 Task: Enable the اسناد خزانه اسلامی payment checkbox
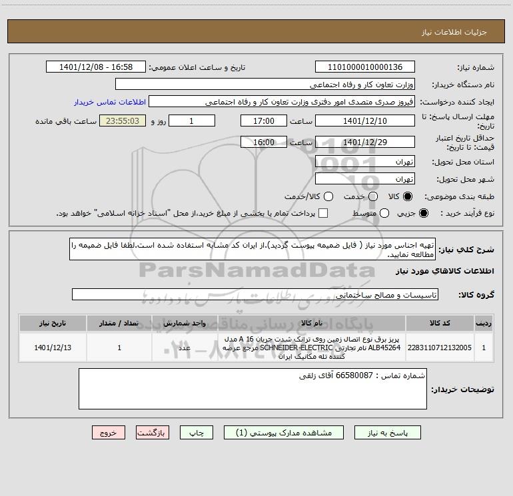pyautogui.click(x=323, y=213)
